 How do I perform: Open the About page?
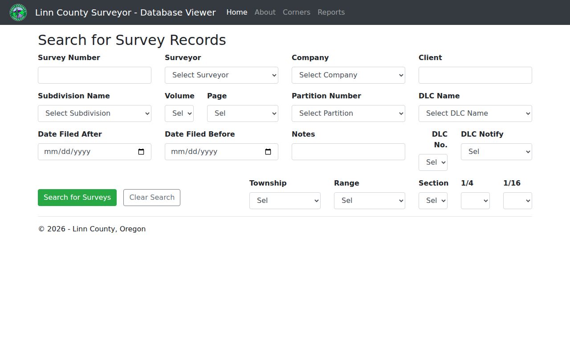(265, 12)
